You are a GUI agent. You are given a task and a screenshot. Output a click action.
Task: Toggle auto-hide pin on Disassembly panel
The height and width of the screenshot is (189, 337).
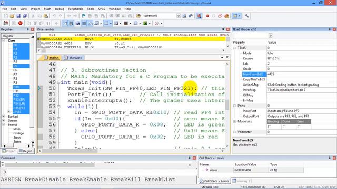pos(223,29)
